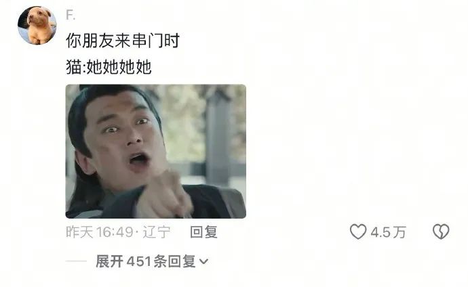Open the attached meme image
This screenshot has height=287, width=468.
pos(156,151)
